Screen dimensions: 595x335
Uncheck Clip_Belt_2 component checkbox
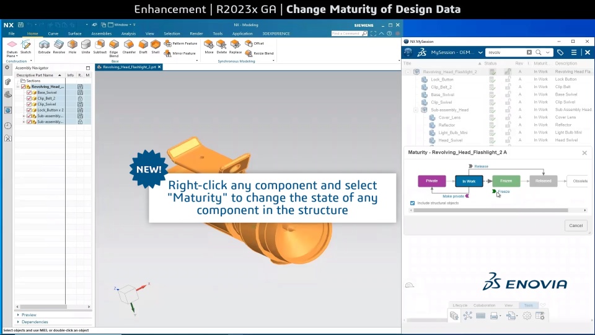click(29, 99)
